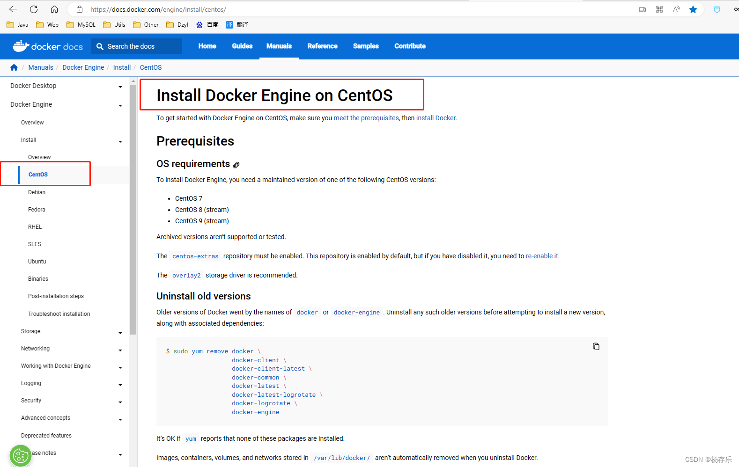Open the 百度 bookmark
Viewport: 739px width, 467px height.
207,25
